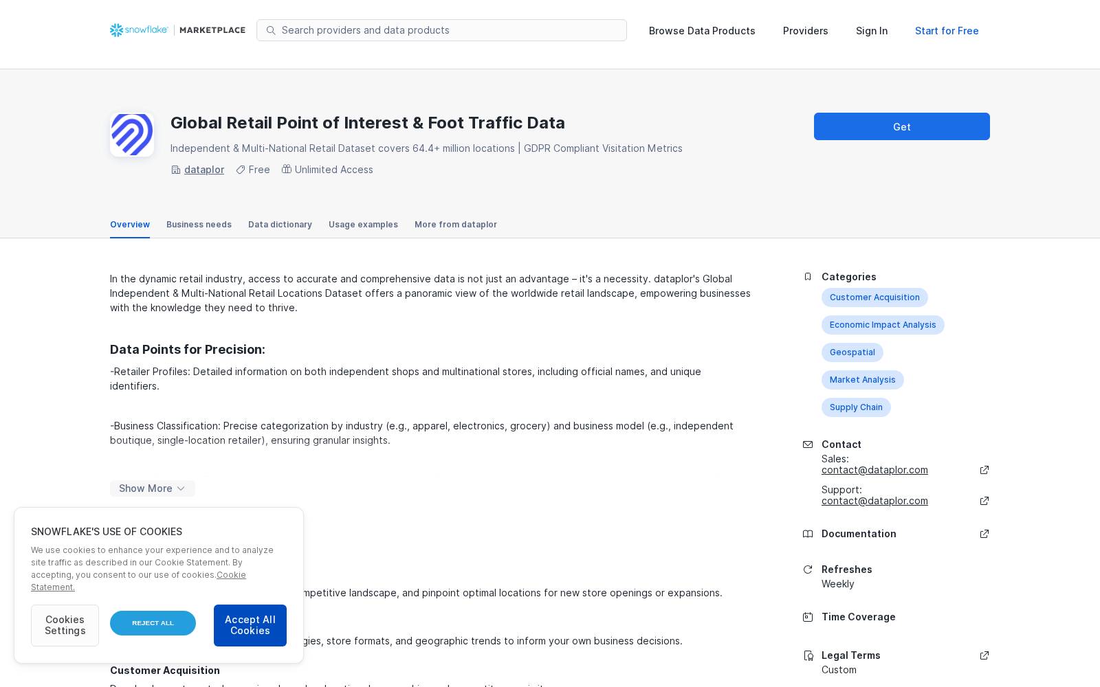Click the Documentation label
Screen dimensions: 1100x687
(859, 534)
